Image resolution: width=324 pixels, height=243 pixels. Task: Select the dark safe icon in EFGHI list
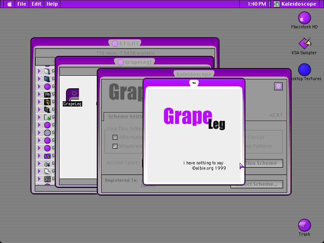click(47, 179)
